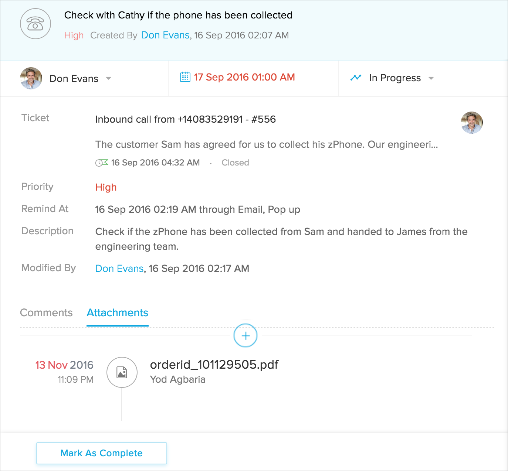
Task: Open due date 17 Sep 2016 picker
Action: tap(244, 77)
